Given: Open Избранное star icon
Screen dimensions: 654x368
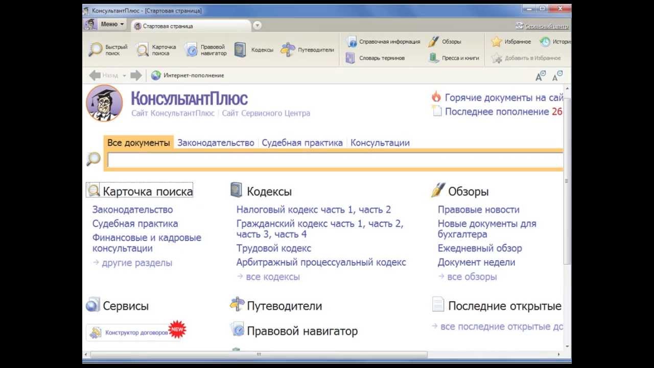Looking at the screenshot, I should [497, 42].
